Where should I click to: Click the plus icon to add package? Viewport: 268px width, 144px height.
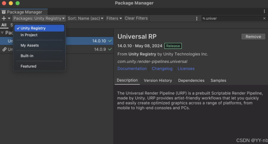coord(4,18)
